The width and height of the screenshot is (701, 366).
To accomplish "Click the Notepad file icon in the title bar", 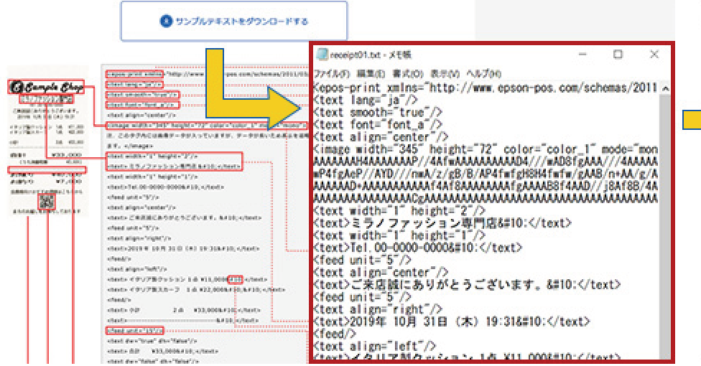I will click(321, 55).
